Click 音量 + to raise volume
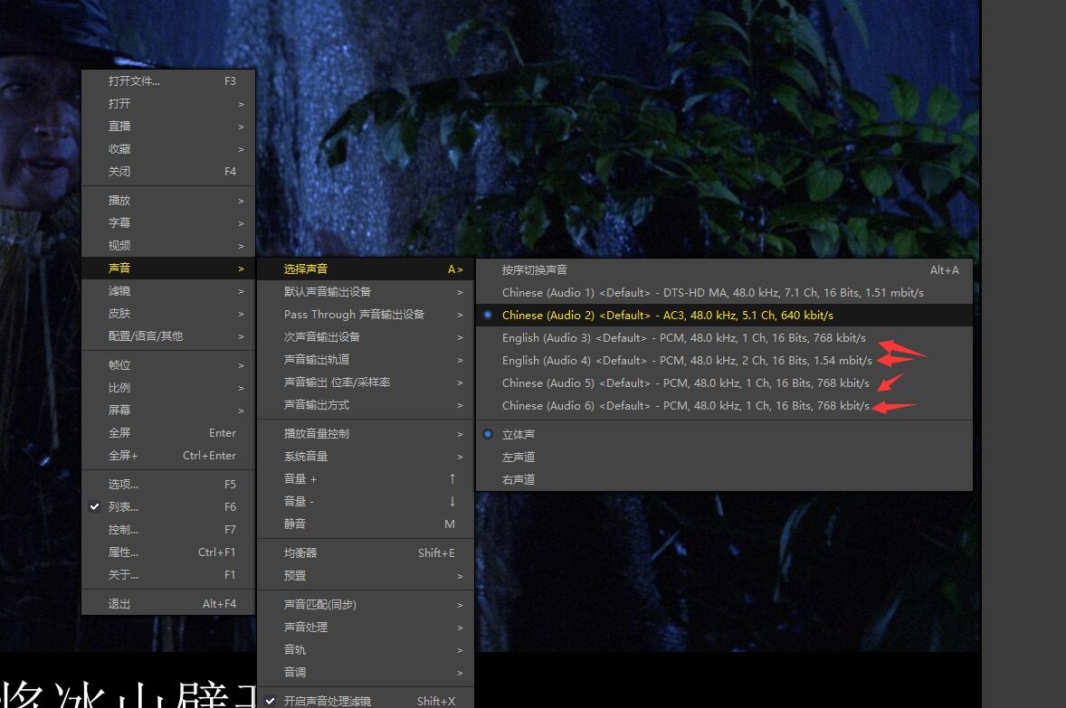Screen dimensions: 1066x708 coord(366,479)
